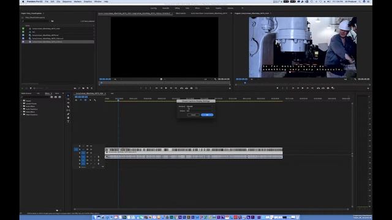Toggle Linked Selection in timeline header
The width and height of the screenshot is (392, 220).
tap(86, 100)
